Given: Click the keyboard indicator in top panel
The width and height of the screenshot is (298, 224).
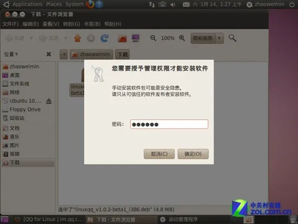Looking at the screenshot, I should click(x=162, y=4).
